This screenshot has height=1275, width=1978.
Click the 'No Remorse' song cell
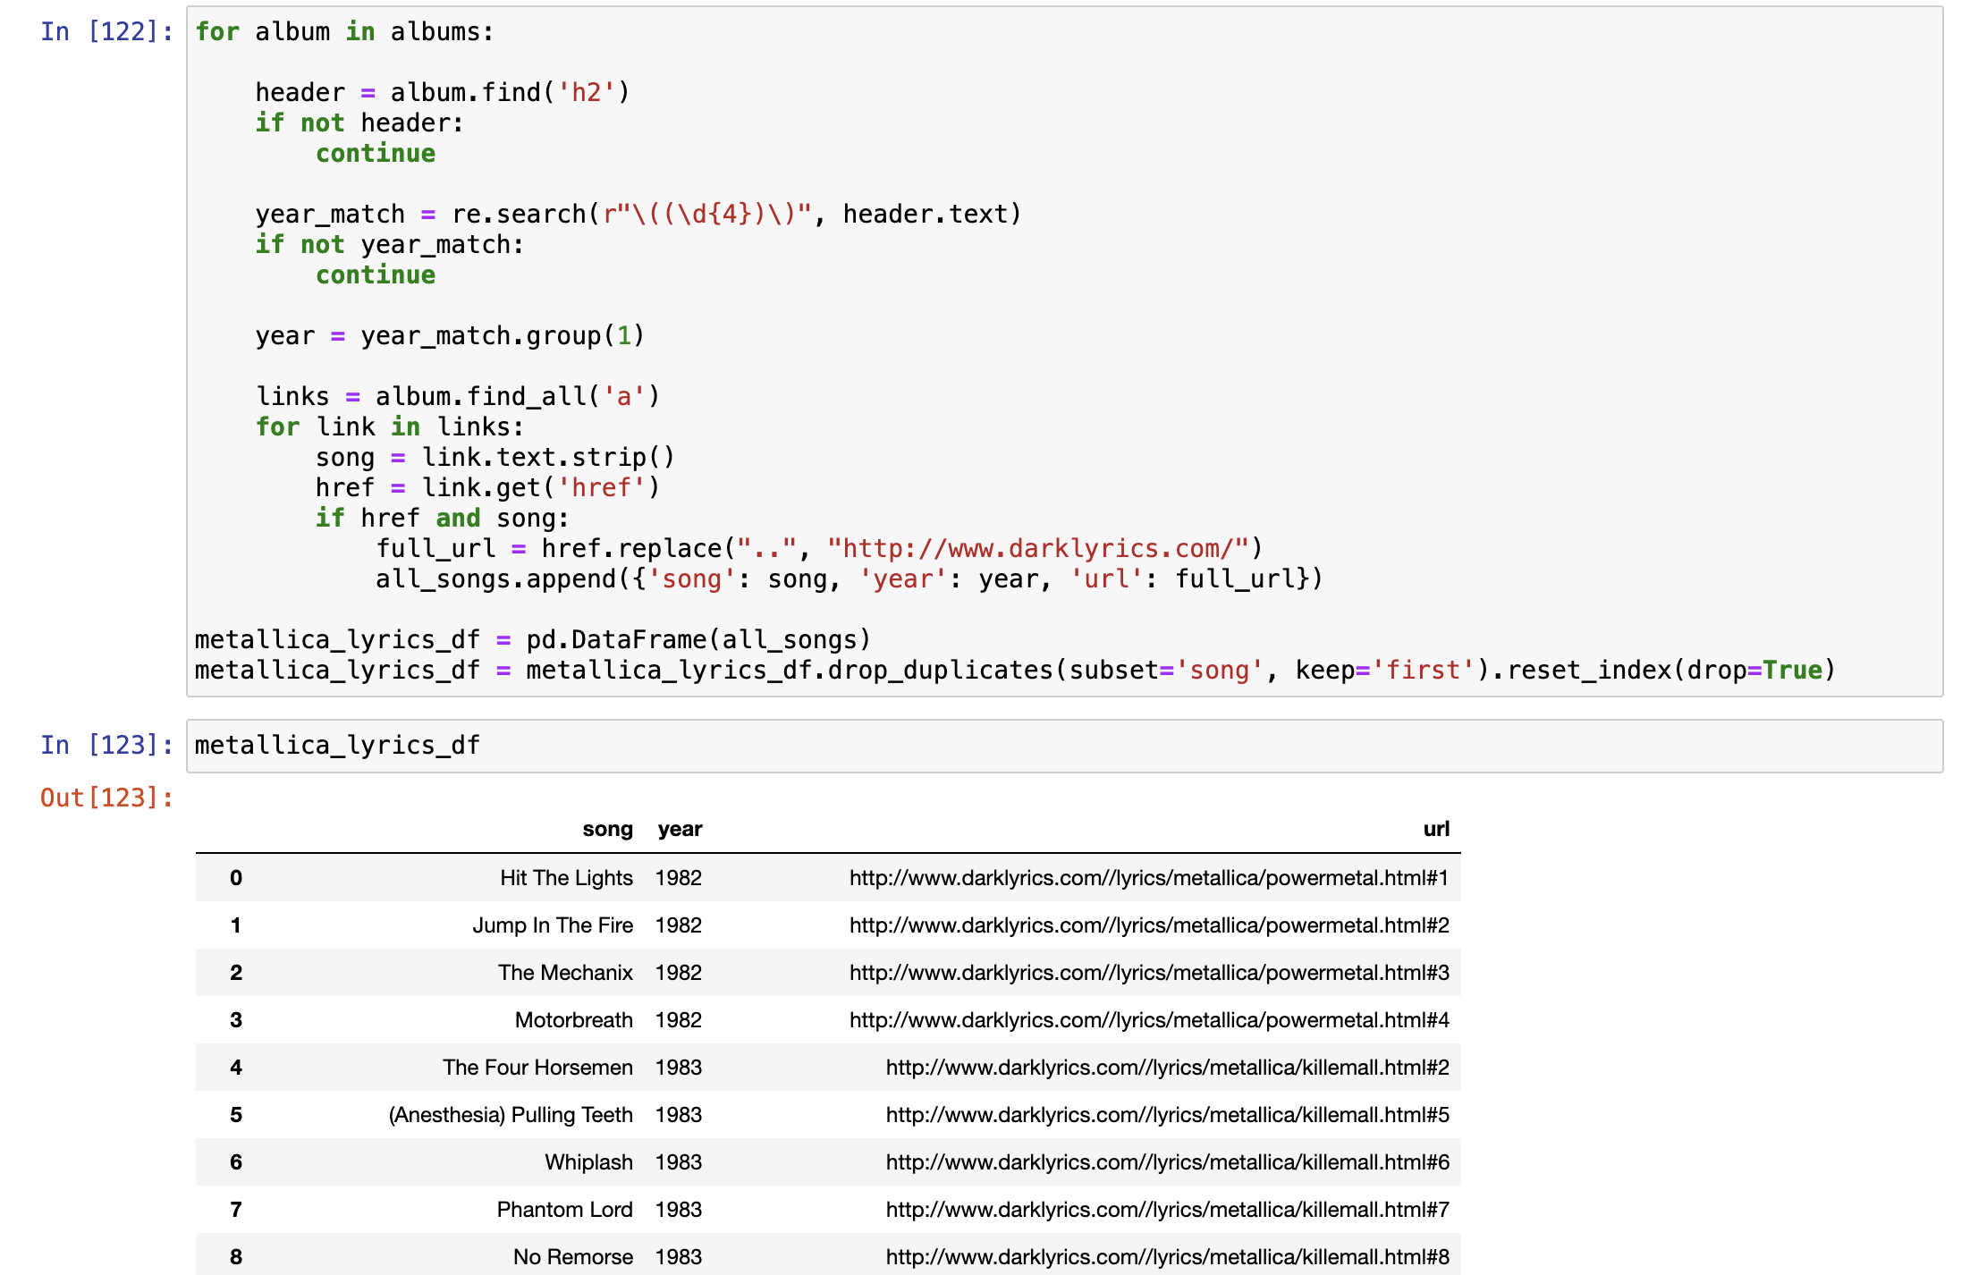click(572, 1257)
